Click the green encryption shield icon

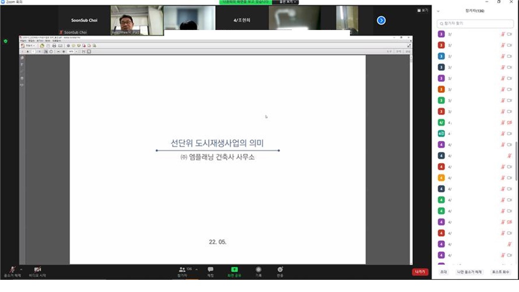point(5,41)
